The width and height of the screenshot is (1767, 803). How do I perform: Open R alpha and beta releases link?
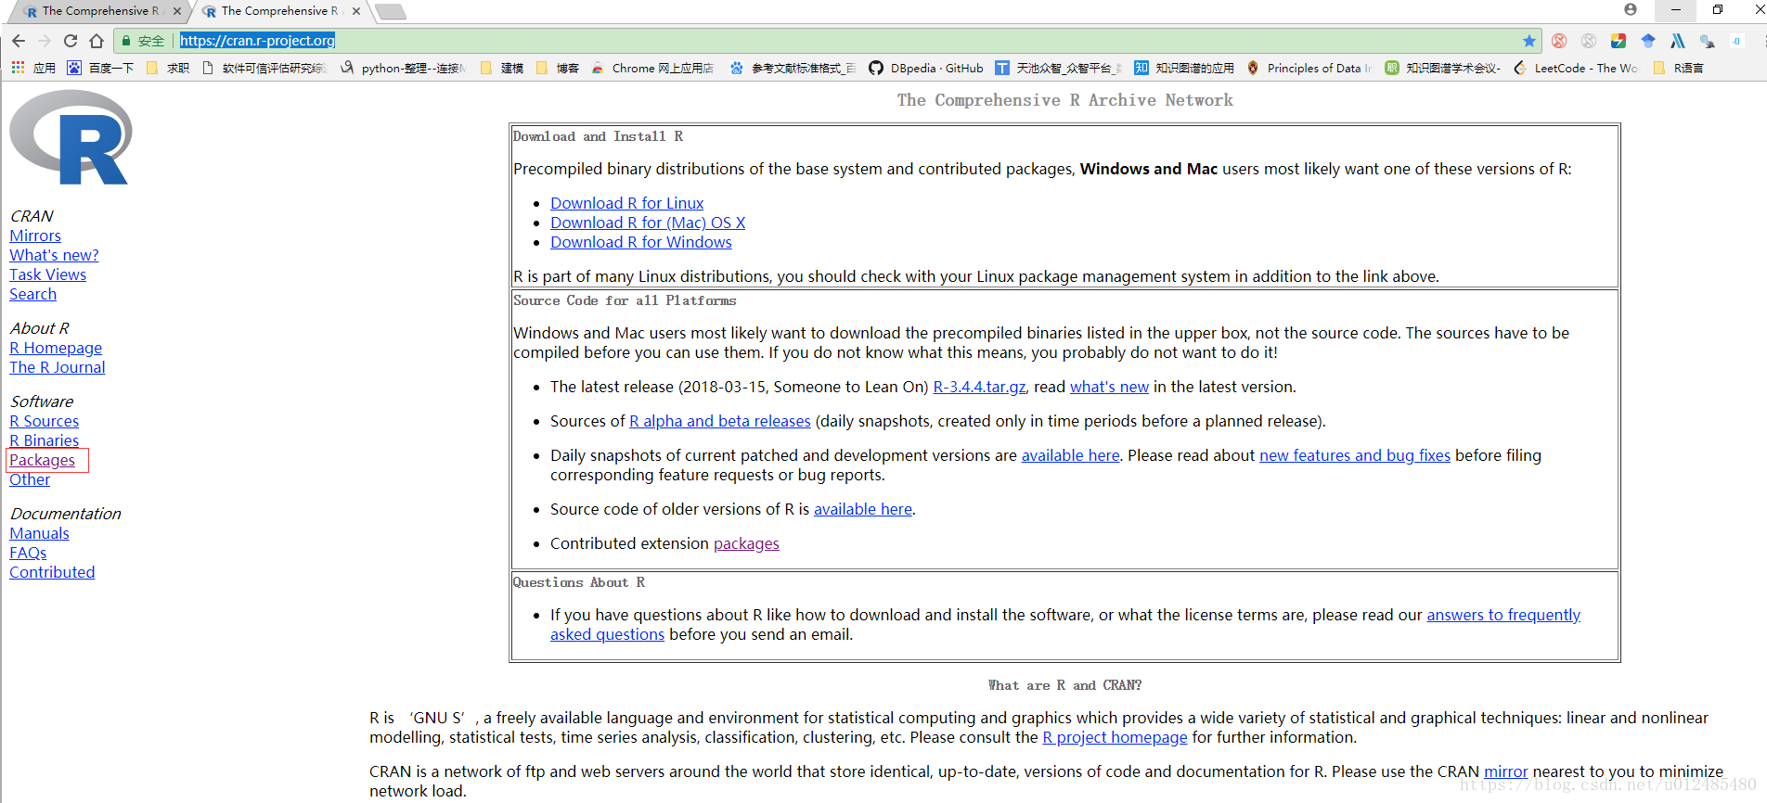pyautogui.click(x=720, y=421)
